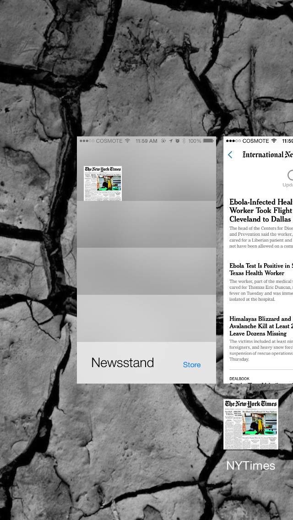Tap the signal strength dots in the NYTimes card
This screenshot has height=520, width=293.
tap(233, 141)
